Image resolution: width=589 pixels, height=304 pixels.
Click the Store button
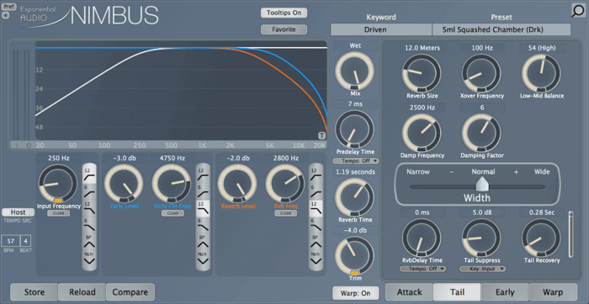point(34,292)
